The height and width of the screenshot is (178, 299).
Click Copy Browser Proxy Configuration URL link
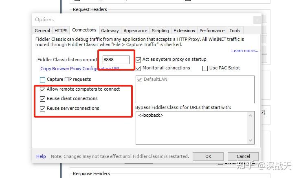pyautogui.click(x=80, y=69)
